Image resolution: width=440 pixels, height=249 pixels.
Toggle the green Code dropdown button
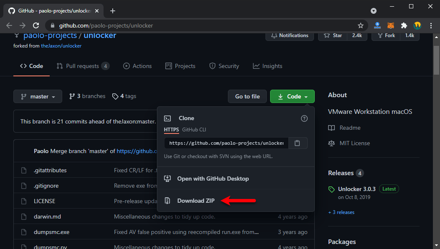292,96
